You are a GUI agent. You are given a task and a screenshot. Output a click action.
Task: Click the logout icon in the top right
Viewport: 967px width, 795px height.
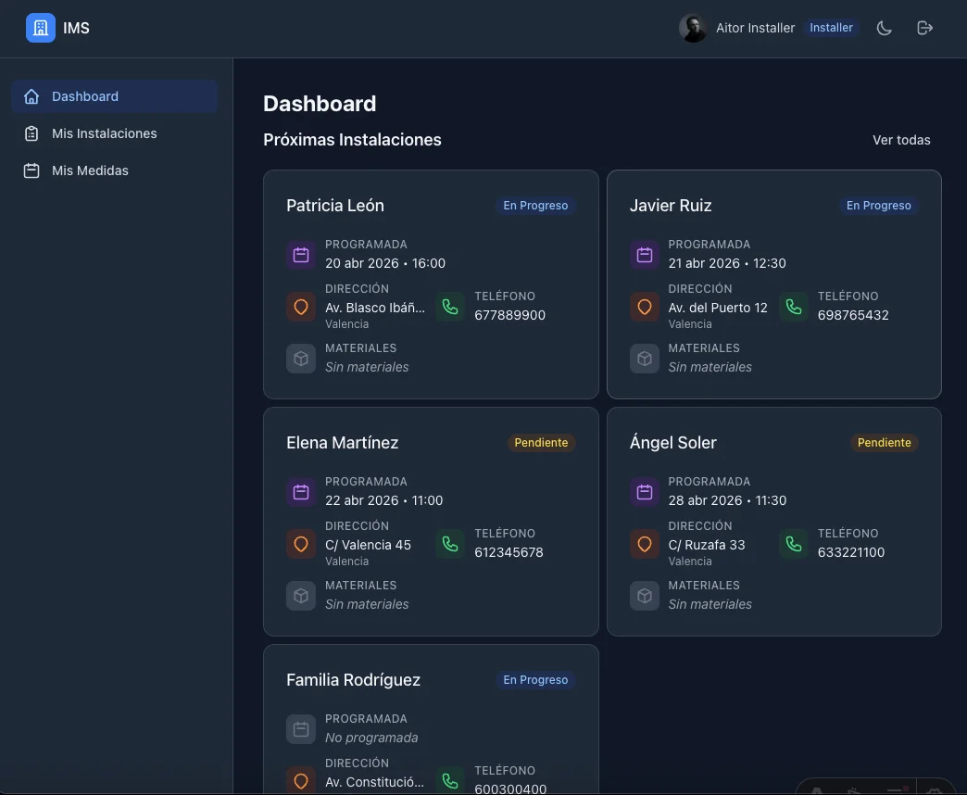pos(924,28)
